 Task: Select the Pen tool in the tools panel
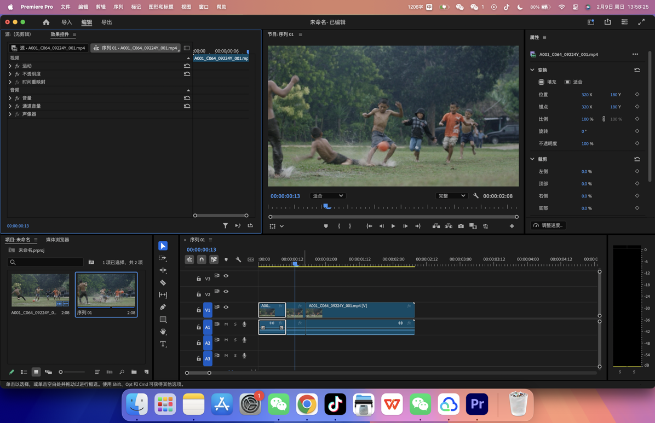coord(163,307)
